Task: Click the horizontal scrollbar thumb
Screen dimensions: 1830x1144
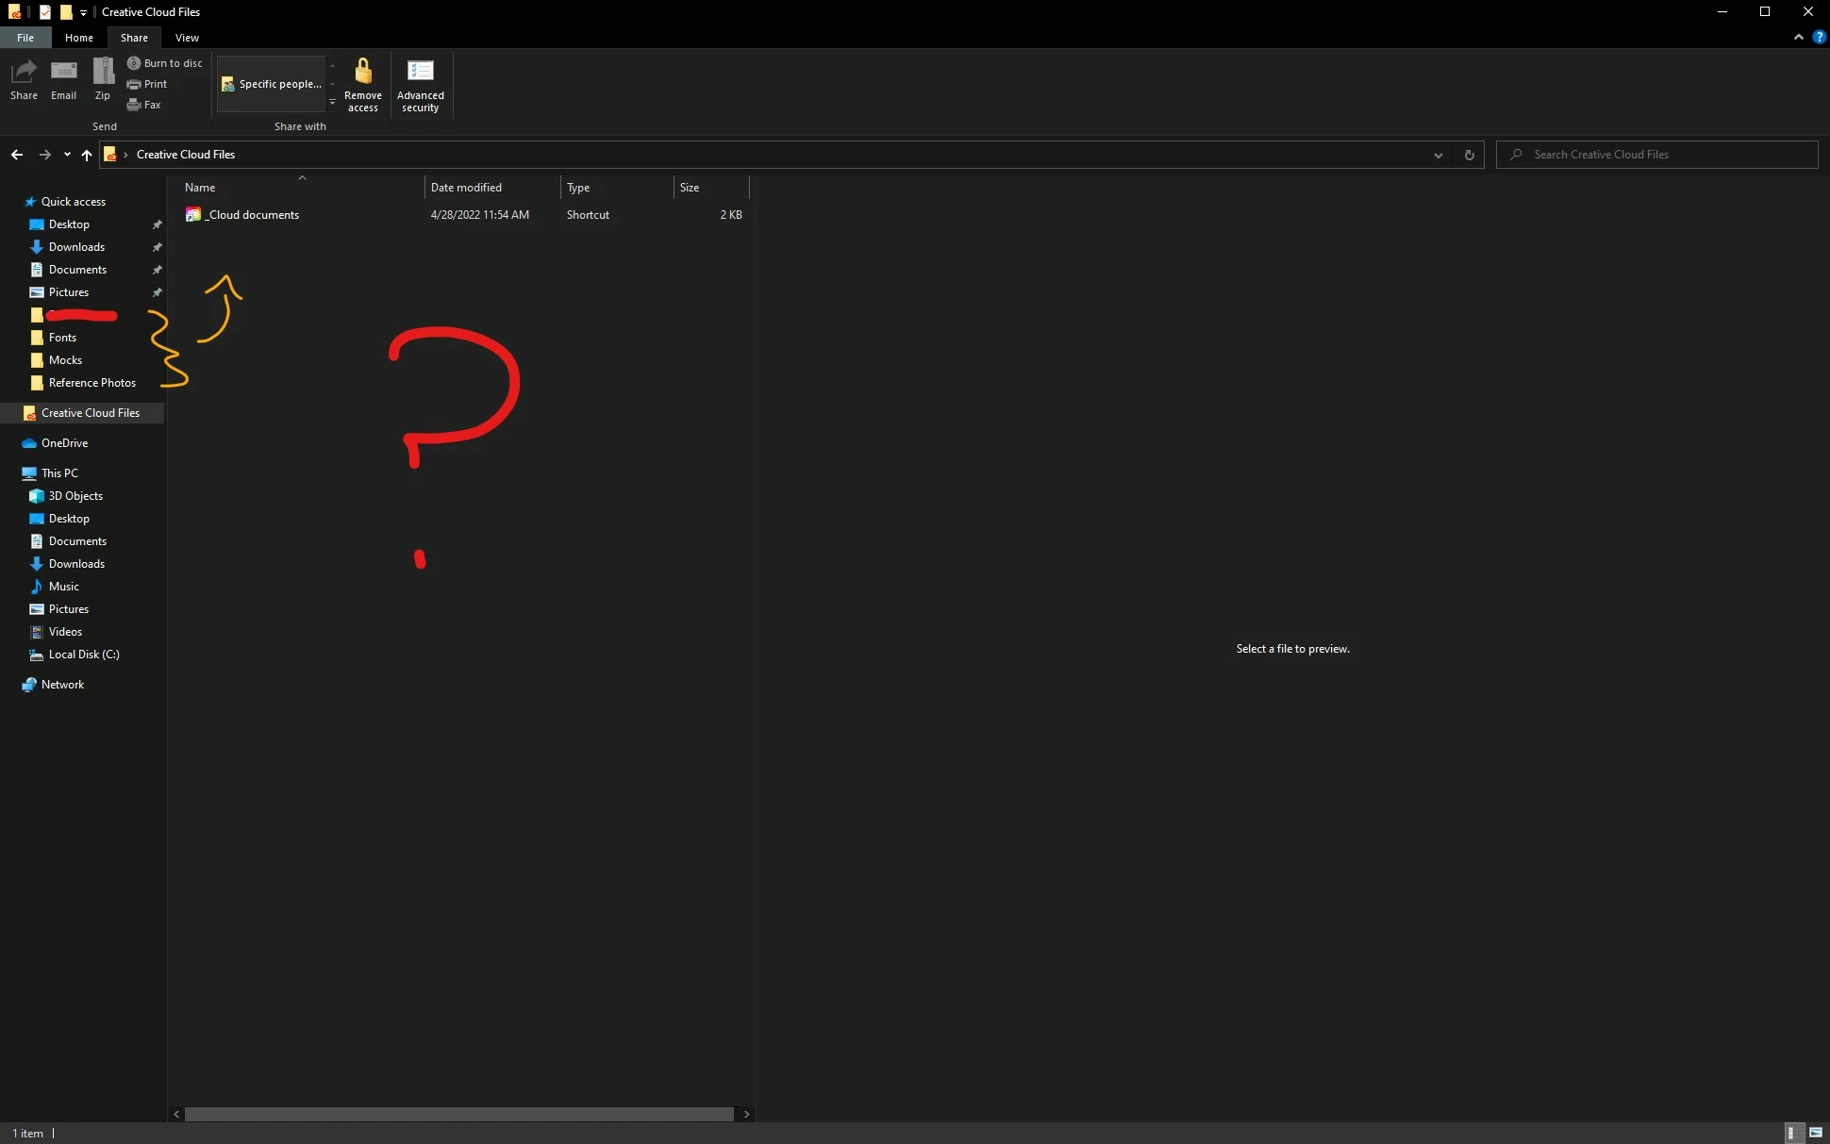Action: [458, 1114]
